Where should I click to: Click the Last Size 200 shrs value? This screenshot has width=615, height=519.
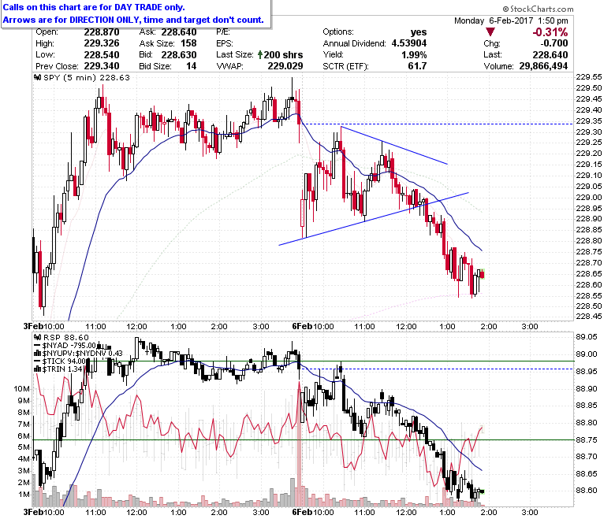coord(283,55)
